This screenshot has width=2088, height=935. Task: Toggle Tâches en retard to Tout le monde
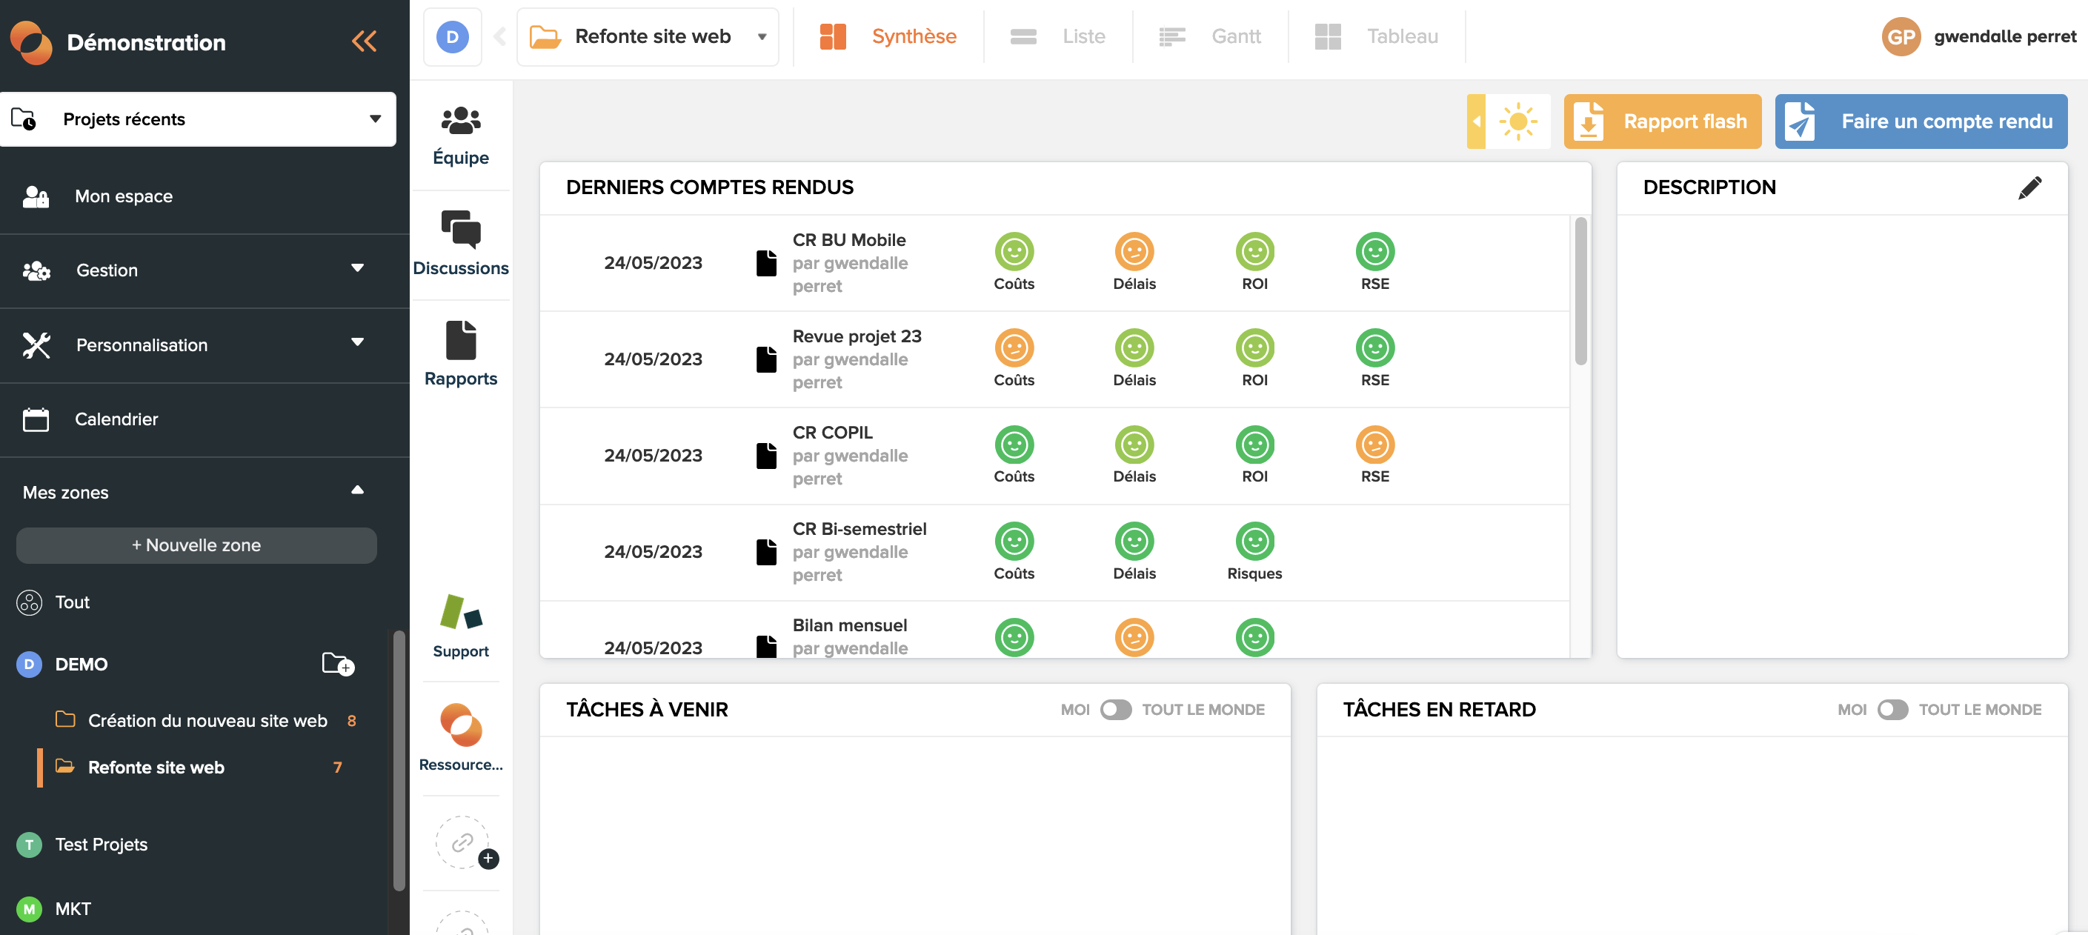[1892, 710]
